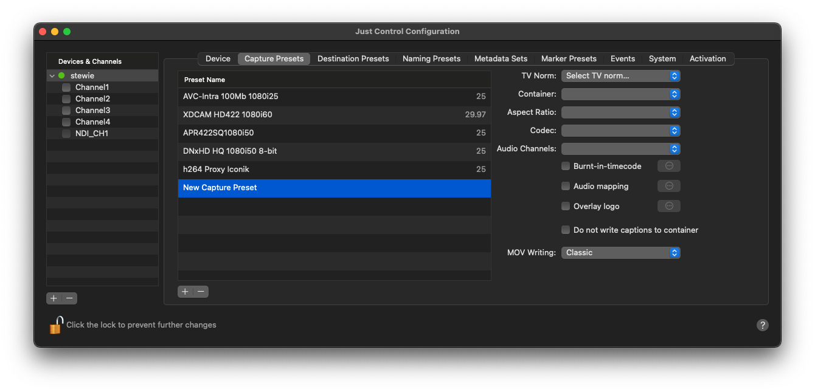Enable the Channel3 checkbox

click(x=66, y=111)
